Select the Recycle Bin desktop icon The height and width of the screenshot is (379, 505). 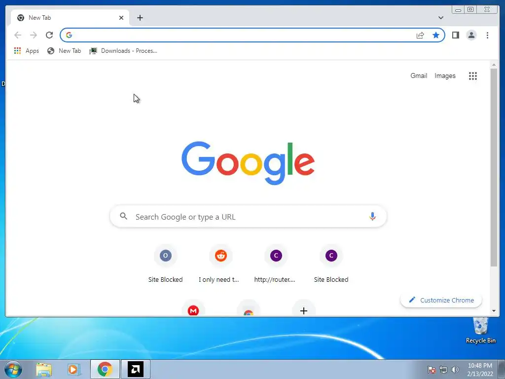click(480, 330)
